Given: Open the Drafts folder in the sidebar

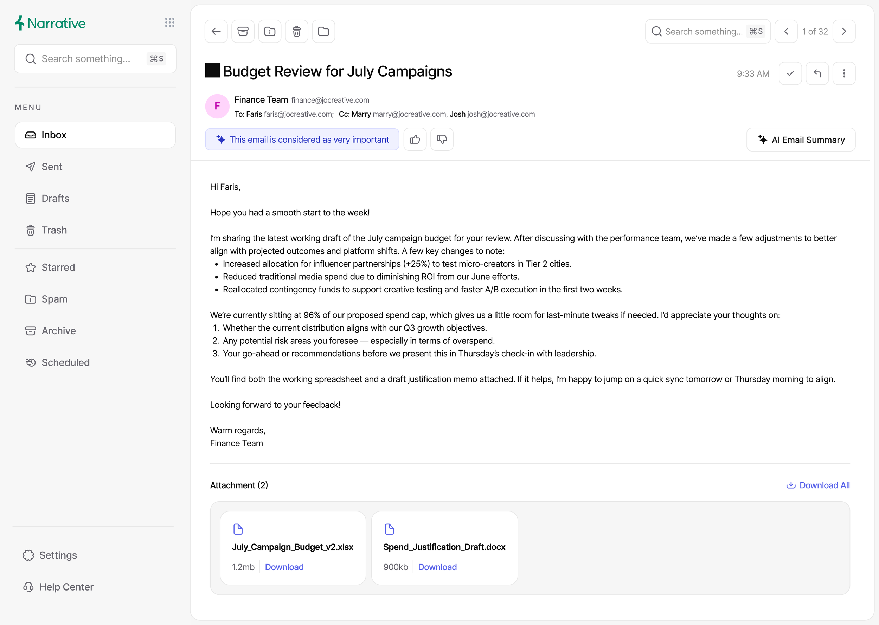Looking at the screenshot, I should click(56, 198).
